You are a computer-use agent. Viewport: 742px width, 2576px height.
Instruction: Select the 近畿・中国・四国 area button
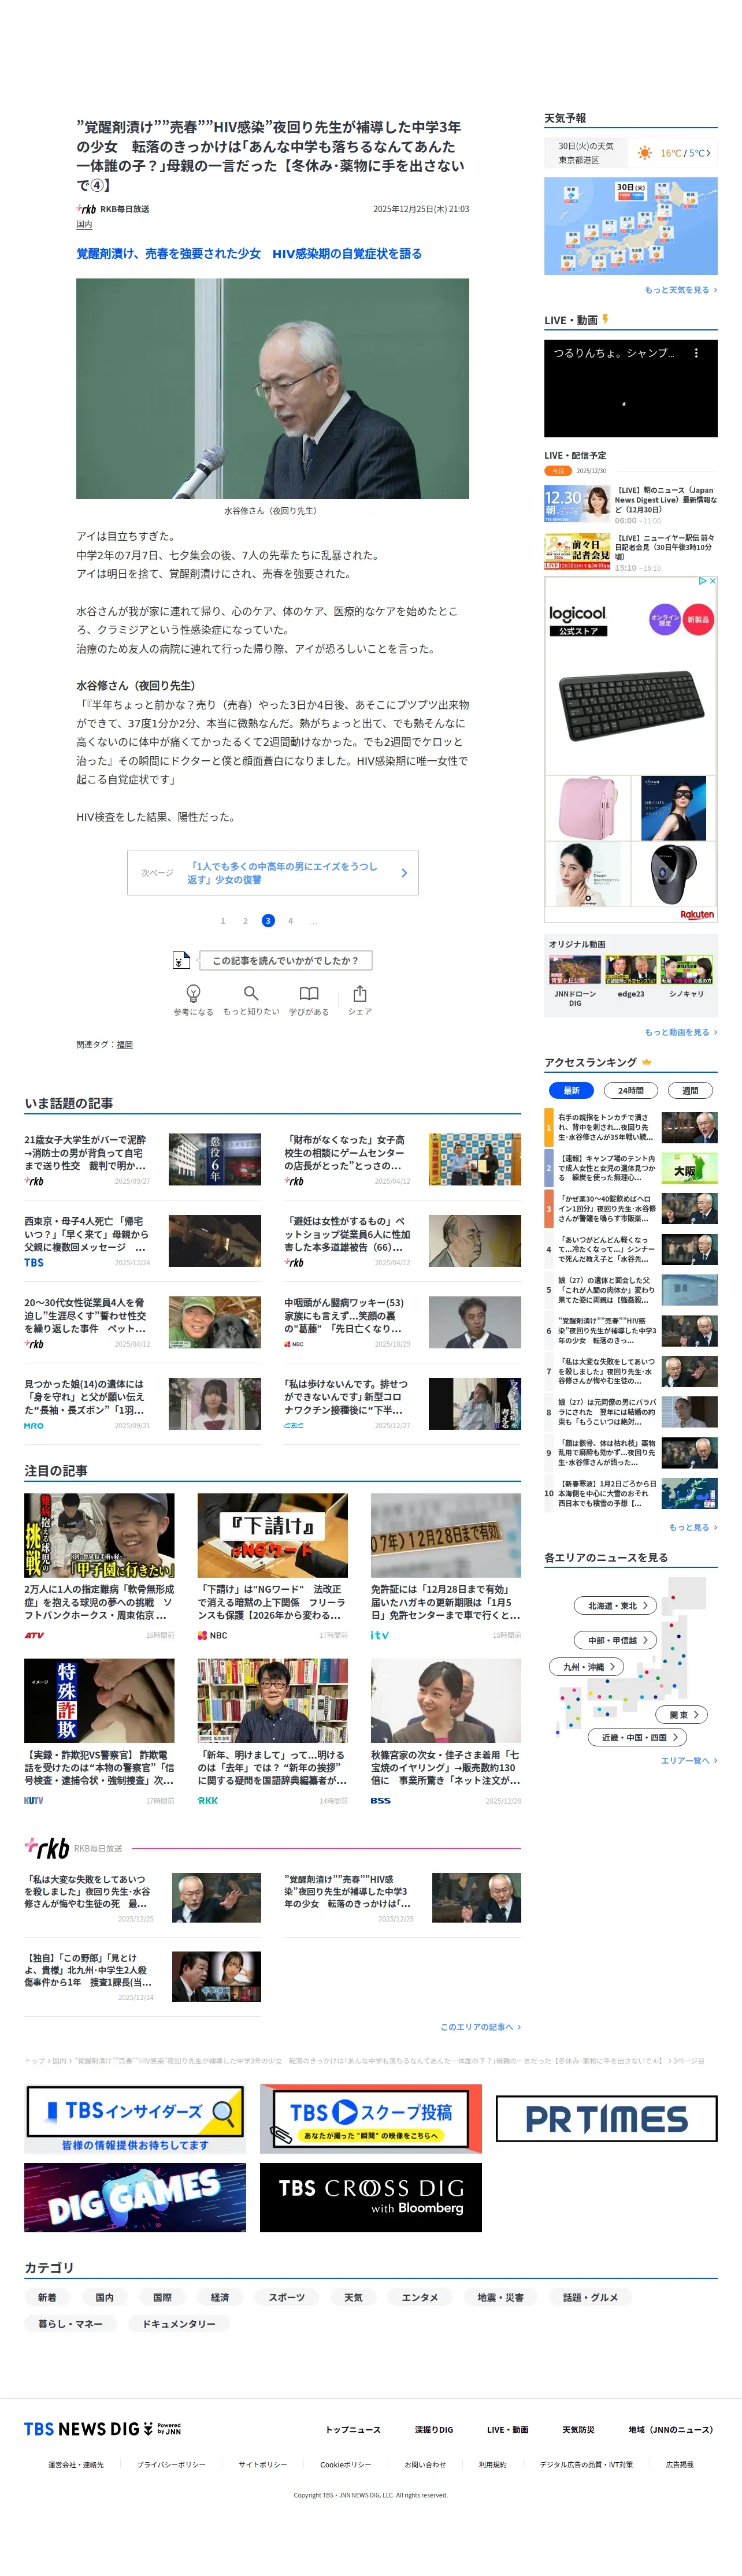point(638,1737)
